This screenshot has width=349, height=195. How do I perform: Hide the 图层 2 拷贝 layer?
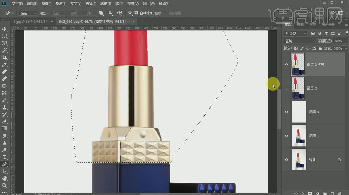pyautogui.click(x=287, y=64)
